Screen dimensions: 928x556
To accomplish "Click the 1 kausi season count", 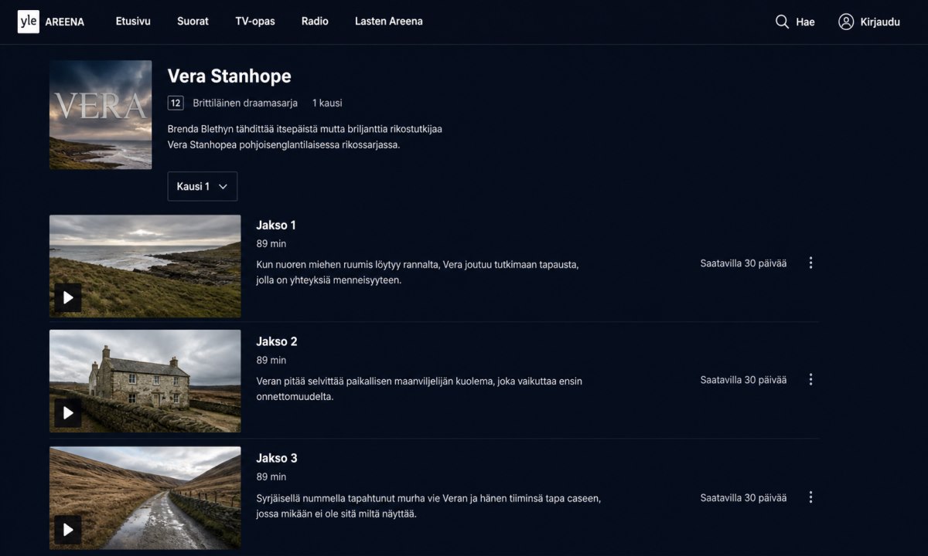I will coord(327,103).
